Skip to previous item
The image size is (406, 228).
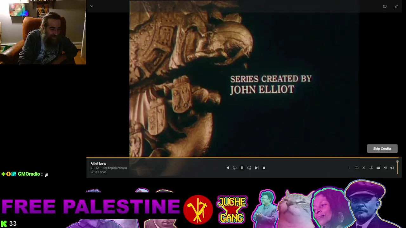227,168
